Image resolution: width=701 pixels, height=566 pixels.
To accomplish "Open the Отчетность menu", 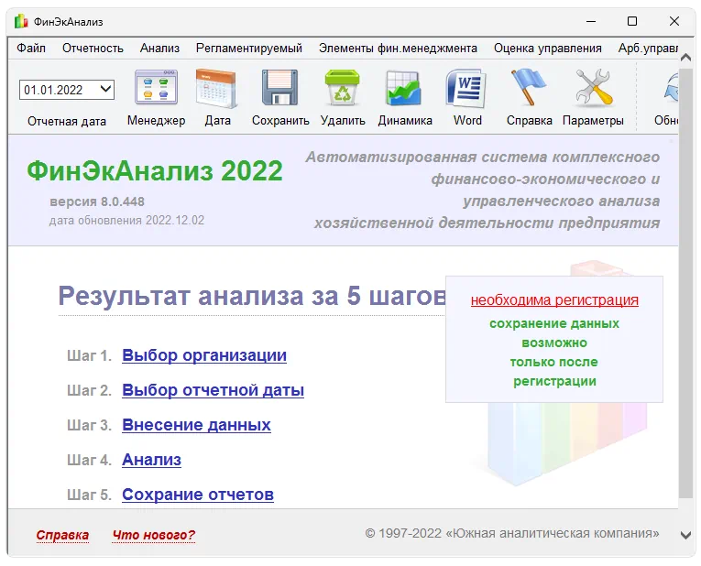I will pos(93,48).
